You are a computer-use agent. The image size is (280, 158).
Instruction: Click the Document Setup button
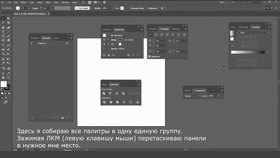(x=137, y=8)
